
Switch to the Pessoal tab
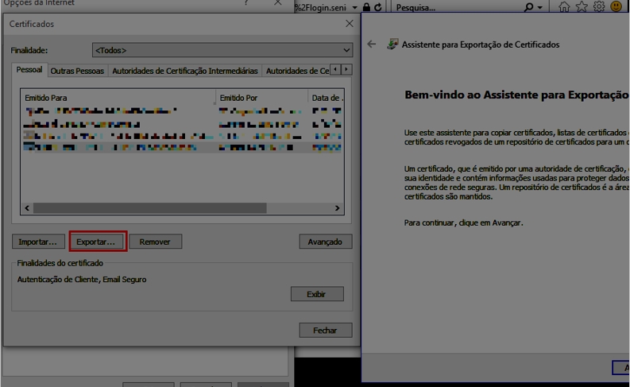(29, 70)
